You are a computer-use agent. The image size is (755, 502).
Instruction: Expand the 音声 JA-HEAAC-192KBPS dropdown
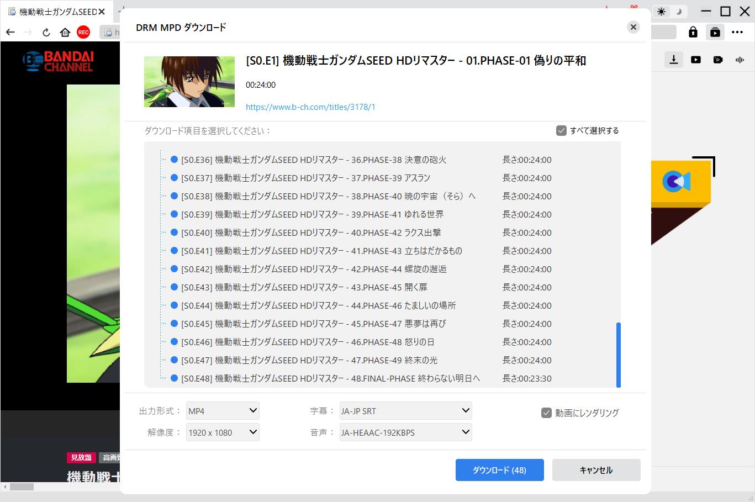pyautogui.click(x=405, y=432)
